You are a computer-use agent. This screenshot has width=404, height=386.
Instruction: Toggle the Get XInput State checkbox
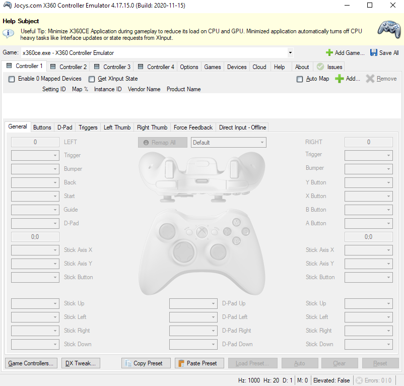(x=92, y=79)
